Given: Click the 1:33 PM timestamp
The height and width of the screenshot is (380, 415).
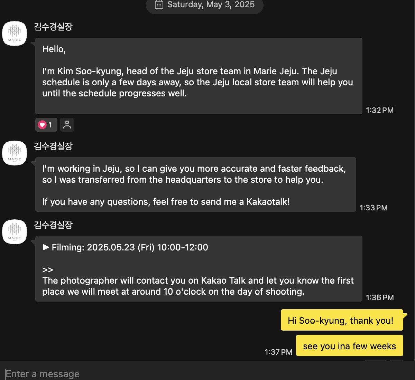Looking at the screenshot, I should click(373, 208).
